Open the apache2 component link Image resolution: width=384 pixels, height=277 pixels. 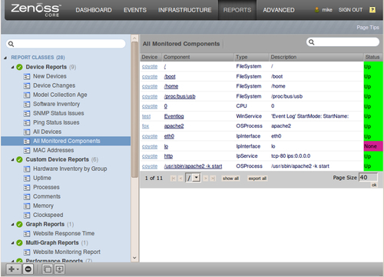coord(174,126)
